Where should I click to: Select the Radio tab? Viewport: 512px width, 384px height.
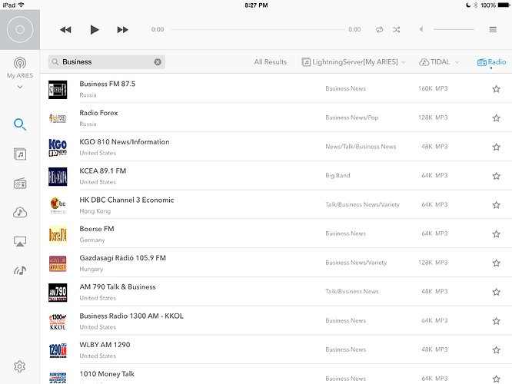click(x=491, y=62)
